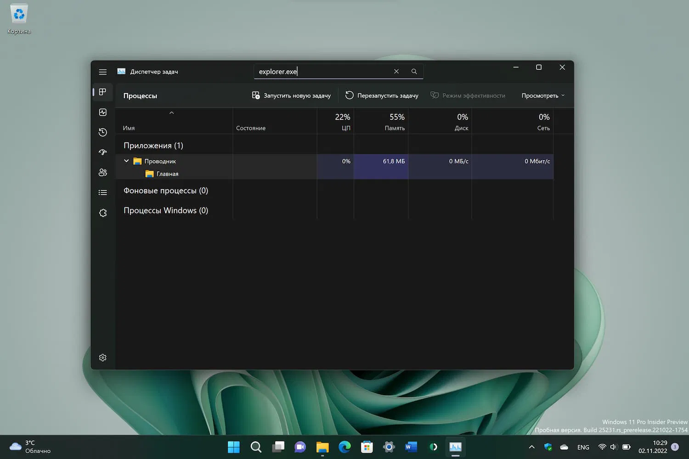Select the Главная child window entry
Viewport: 689px width, 459px height.
tap(167, 174)
